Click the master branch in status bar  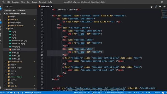coord(2,93)
